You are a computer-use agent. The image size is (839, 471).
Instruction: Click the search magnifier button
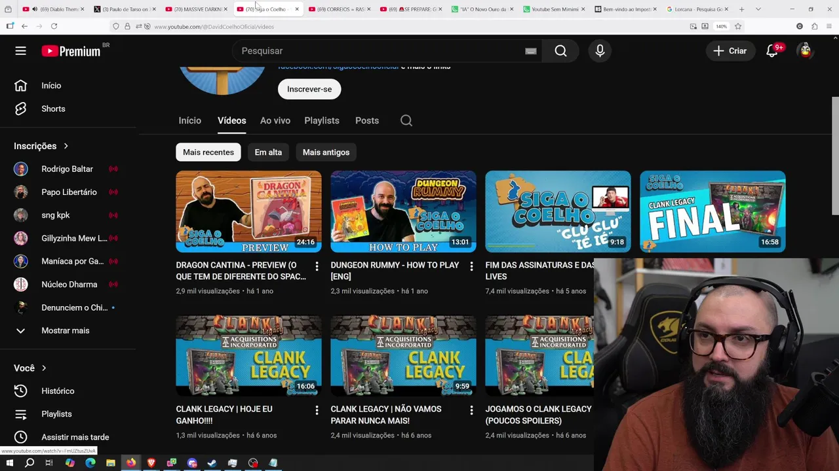pyautogui.click(x=560, y=51)
